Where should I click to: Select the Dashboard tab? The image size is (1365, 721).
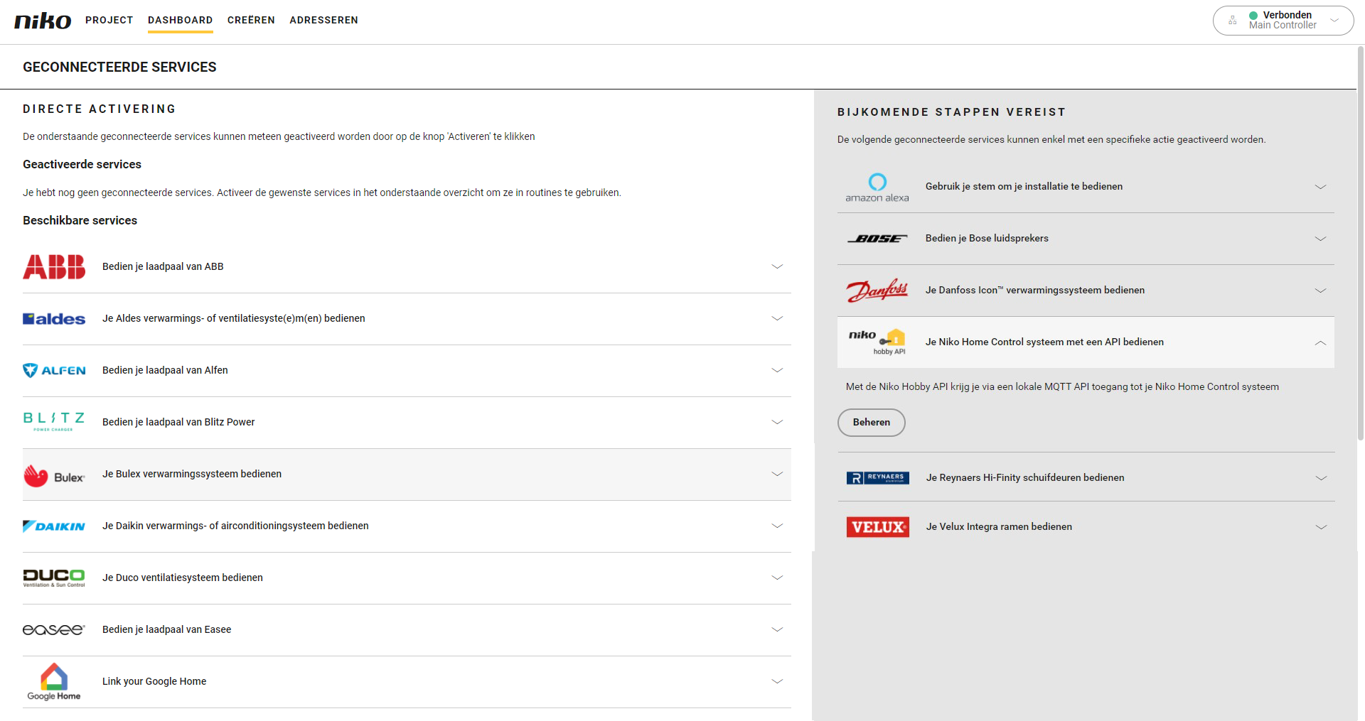[x=181, y=20]
